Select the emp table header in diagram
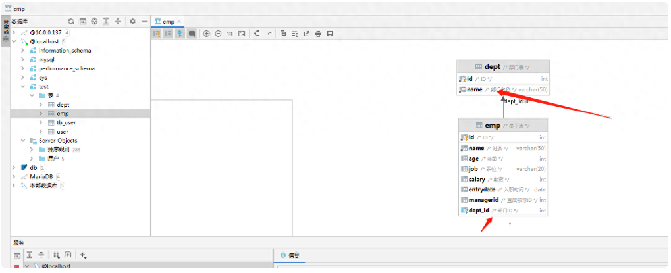 (x=503, y=126)
